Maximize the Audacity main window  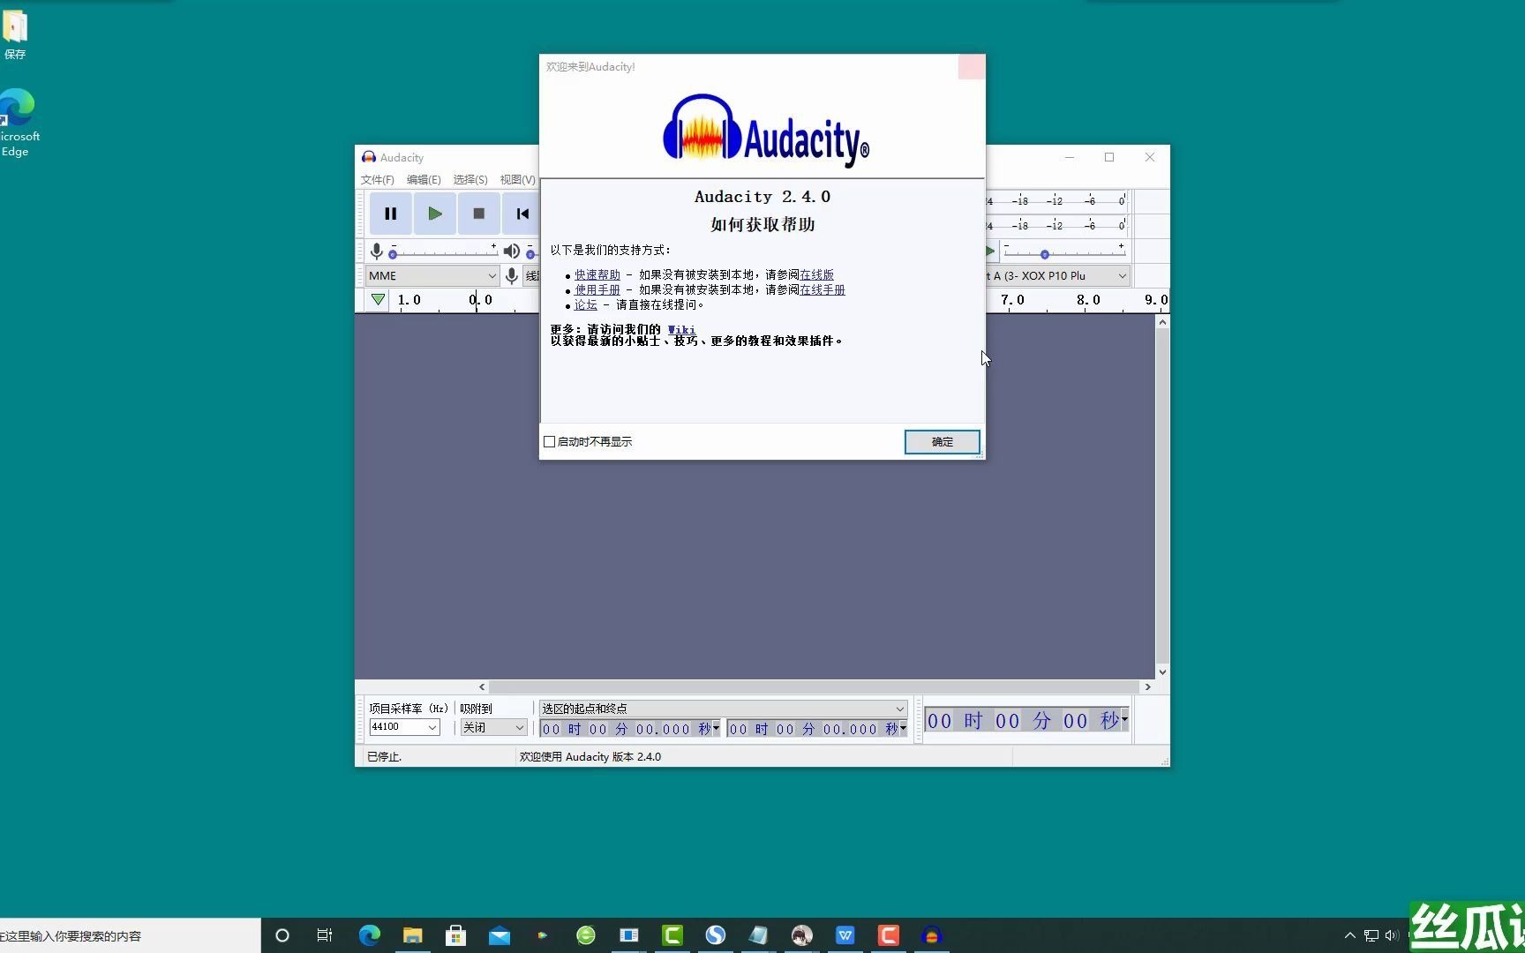[1109, 157]
